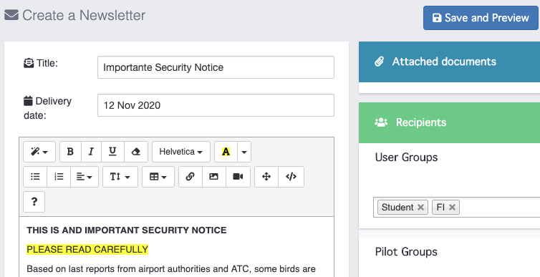
Task: Click the insert link icon
Action: pos(191,177)
